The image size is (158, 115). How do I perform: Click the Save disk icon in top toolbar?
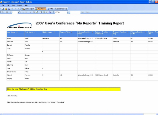[9, 9]
